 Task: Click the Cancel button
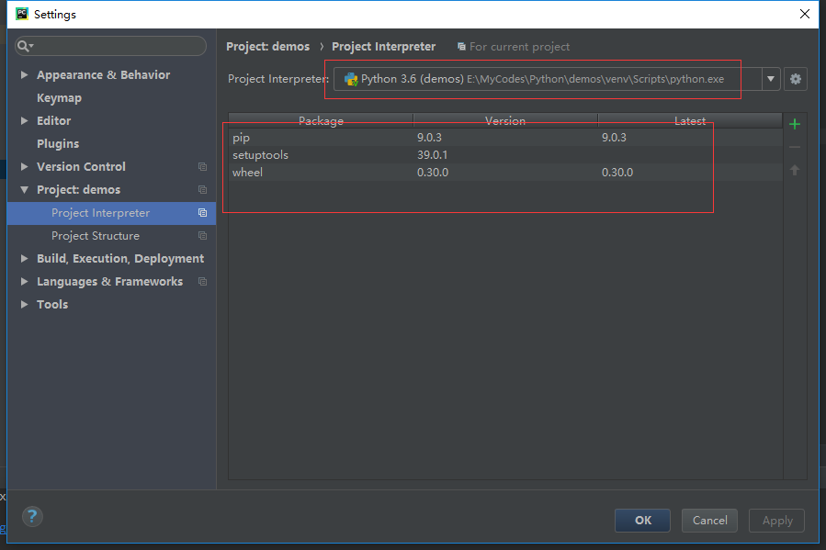pyautogui.click(x=709, y=521)
